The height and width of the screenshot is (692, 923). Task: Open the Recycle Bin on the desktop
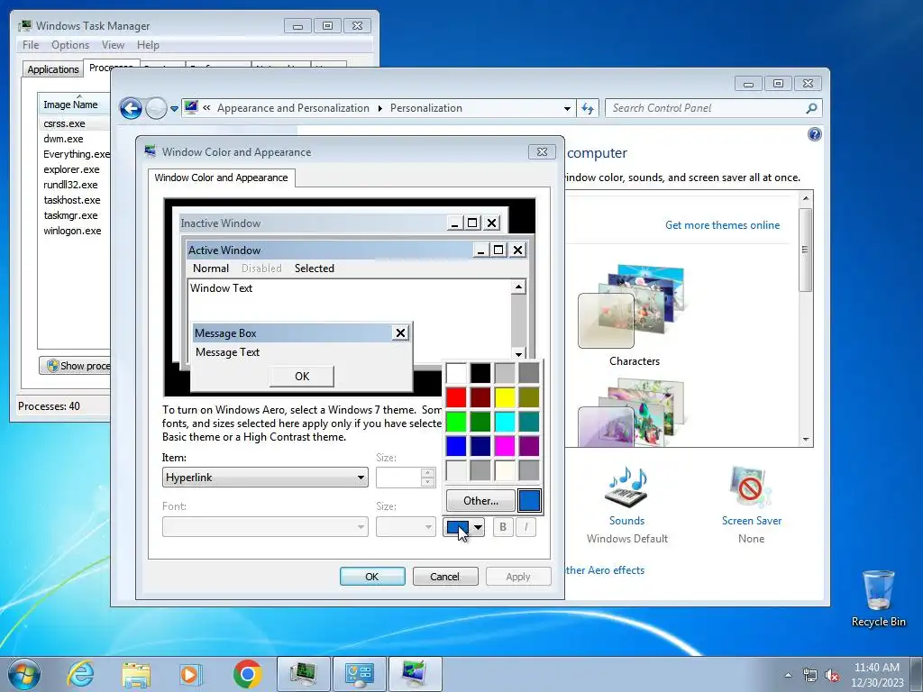tap(878, 598)
